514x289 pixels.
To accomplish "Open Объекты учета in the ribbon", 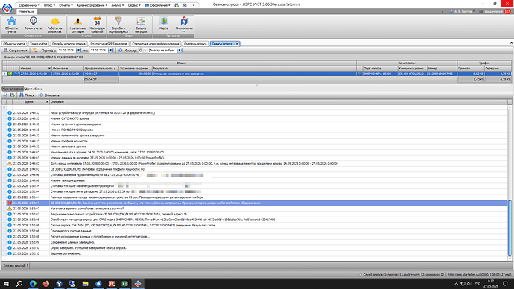I will pos(11,25).
